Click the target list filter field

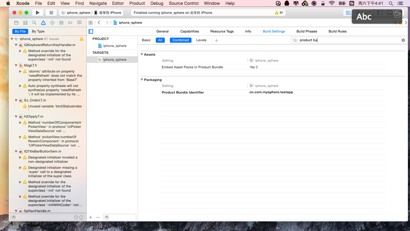(120, 217)
